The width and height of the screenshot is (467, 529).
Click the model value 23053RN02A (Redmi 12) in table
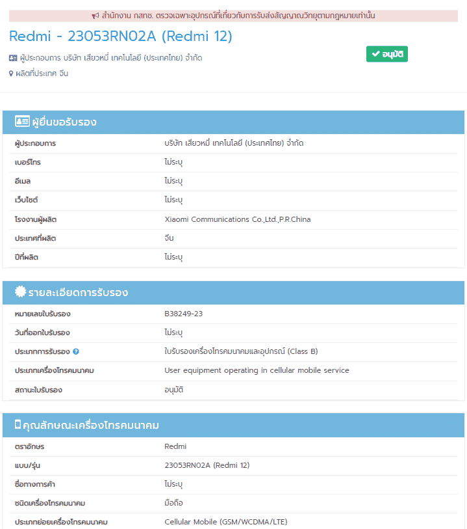tap(207, 465)
